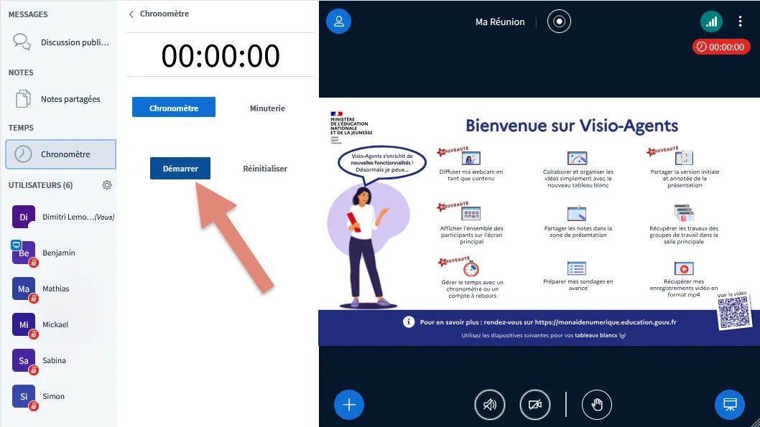Screen dimensions: 760x427
Task: Click the Diffuser ma webcam slide icon
Action: [x=471, y=159]
